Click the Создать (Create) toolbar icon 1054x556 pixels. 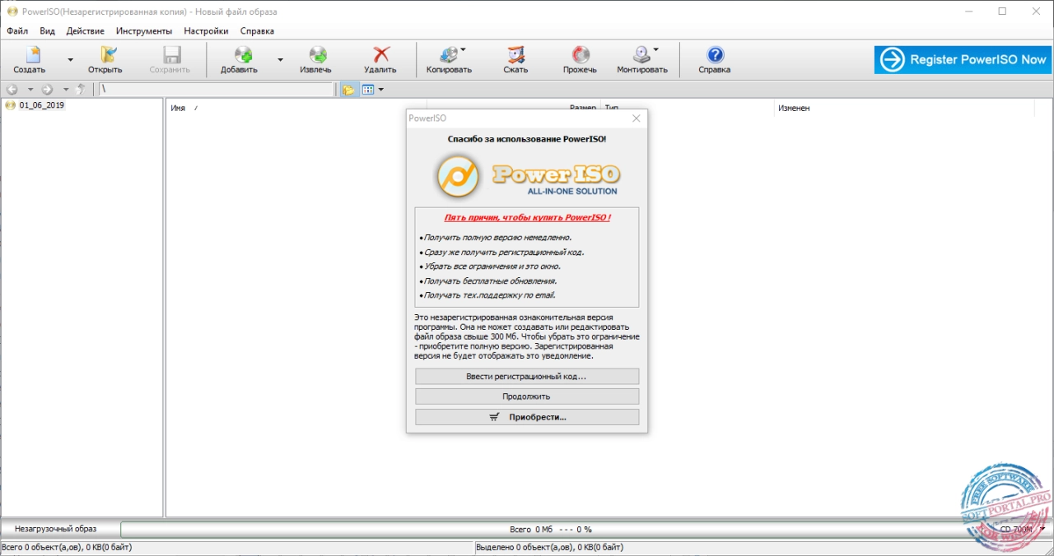point(31,55)
